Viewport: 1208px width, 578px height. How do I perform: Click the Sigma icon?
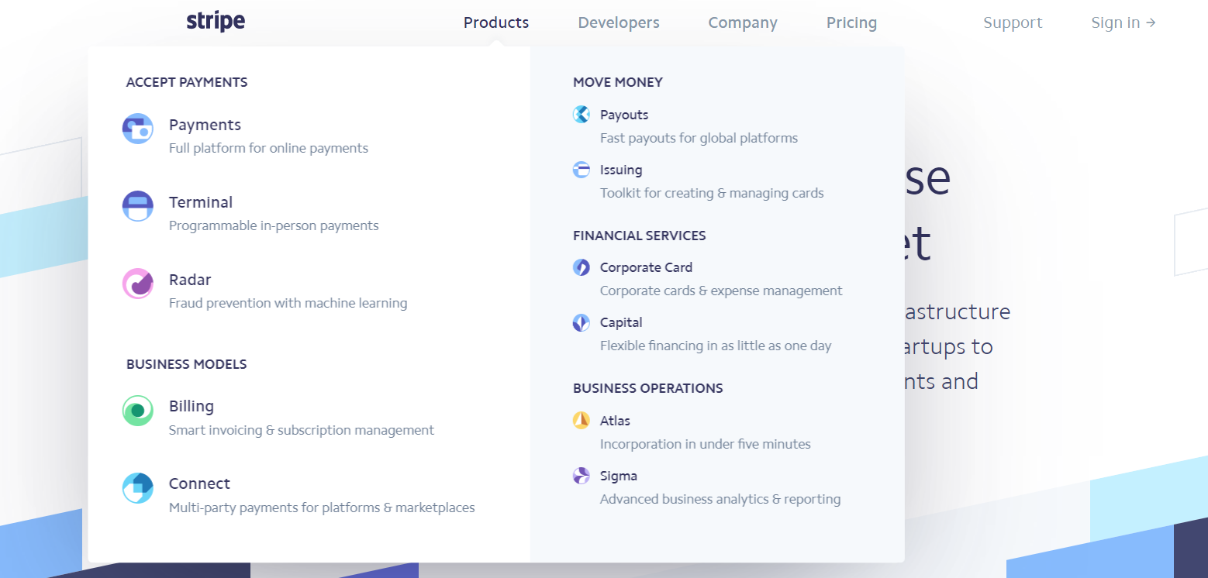pos(582,476)
